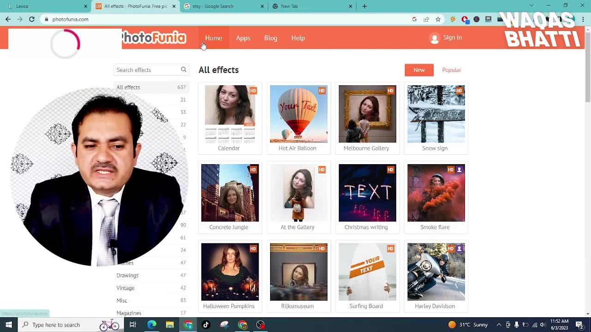Click the share page icon in the address bar

click(426, 19)
